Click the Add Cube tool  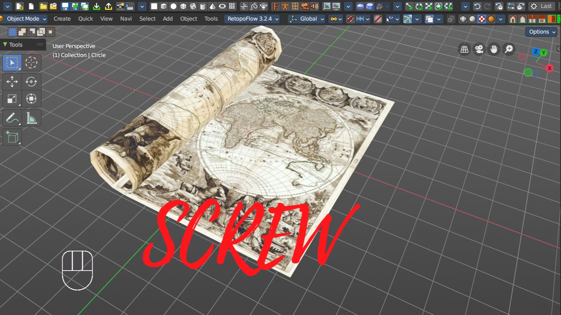(12, 137)
